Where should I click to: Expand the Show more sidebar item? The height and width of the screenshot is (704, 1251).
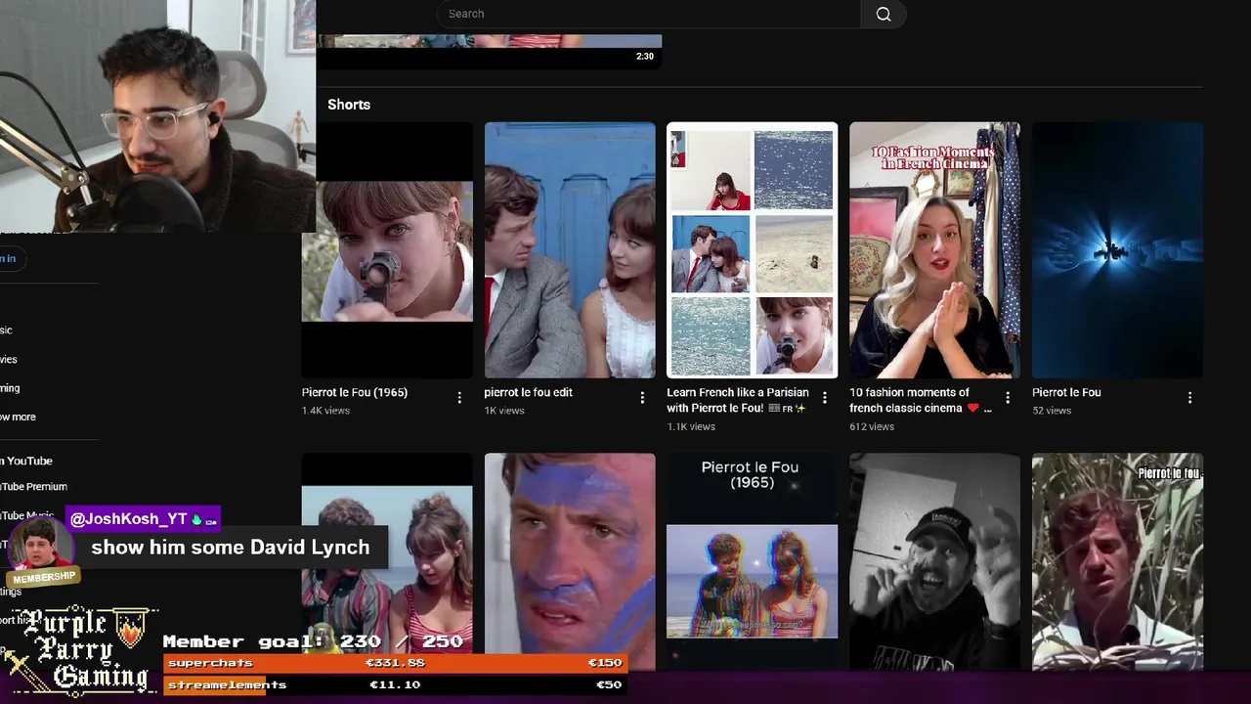[18, 417]
